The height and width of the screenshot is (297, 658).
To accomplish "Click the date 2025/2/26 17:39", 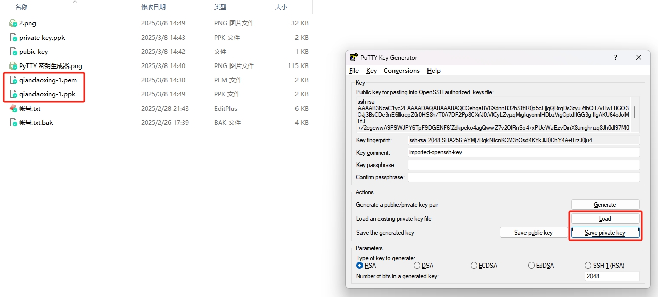I will click(x=165, y=123).
